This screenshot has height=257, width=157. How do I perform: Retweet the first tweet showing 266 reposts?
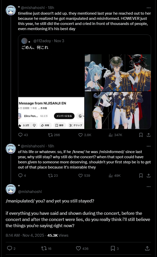click(54, 135)
